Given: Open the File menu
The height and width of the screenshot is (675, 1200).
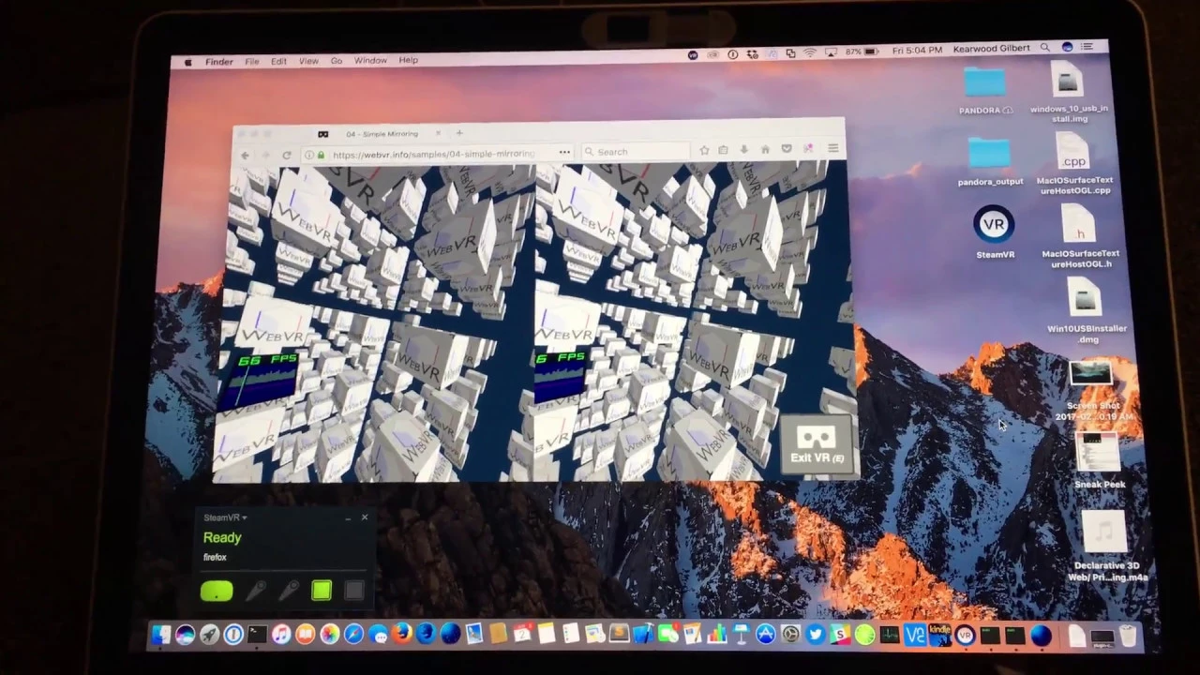Looking at the screenshot, I should pos(252,61).
